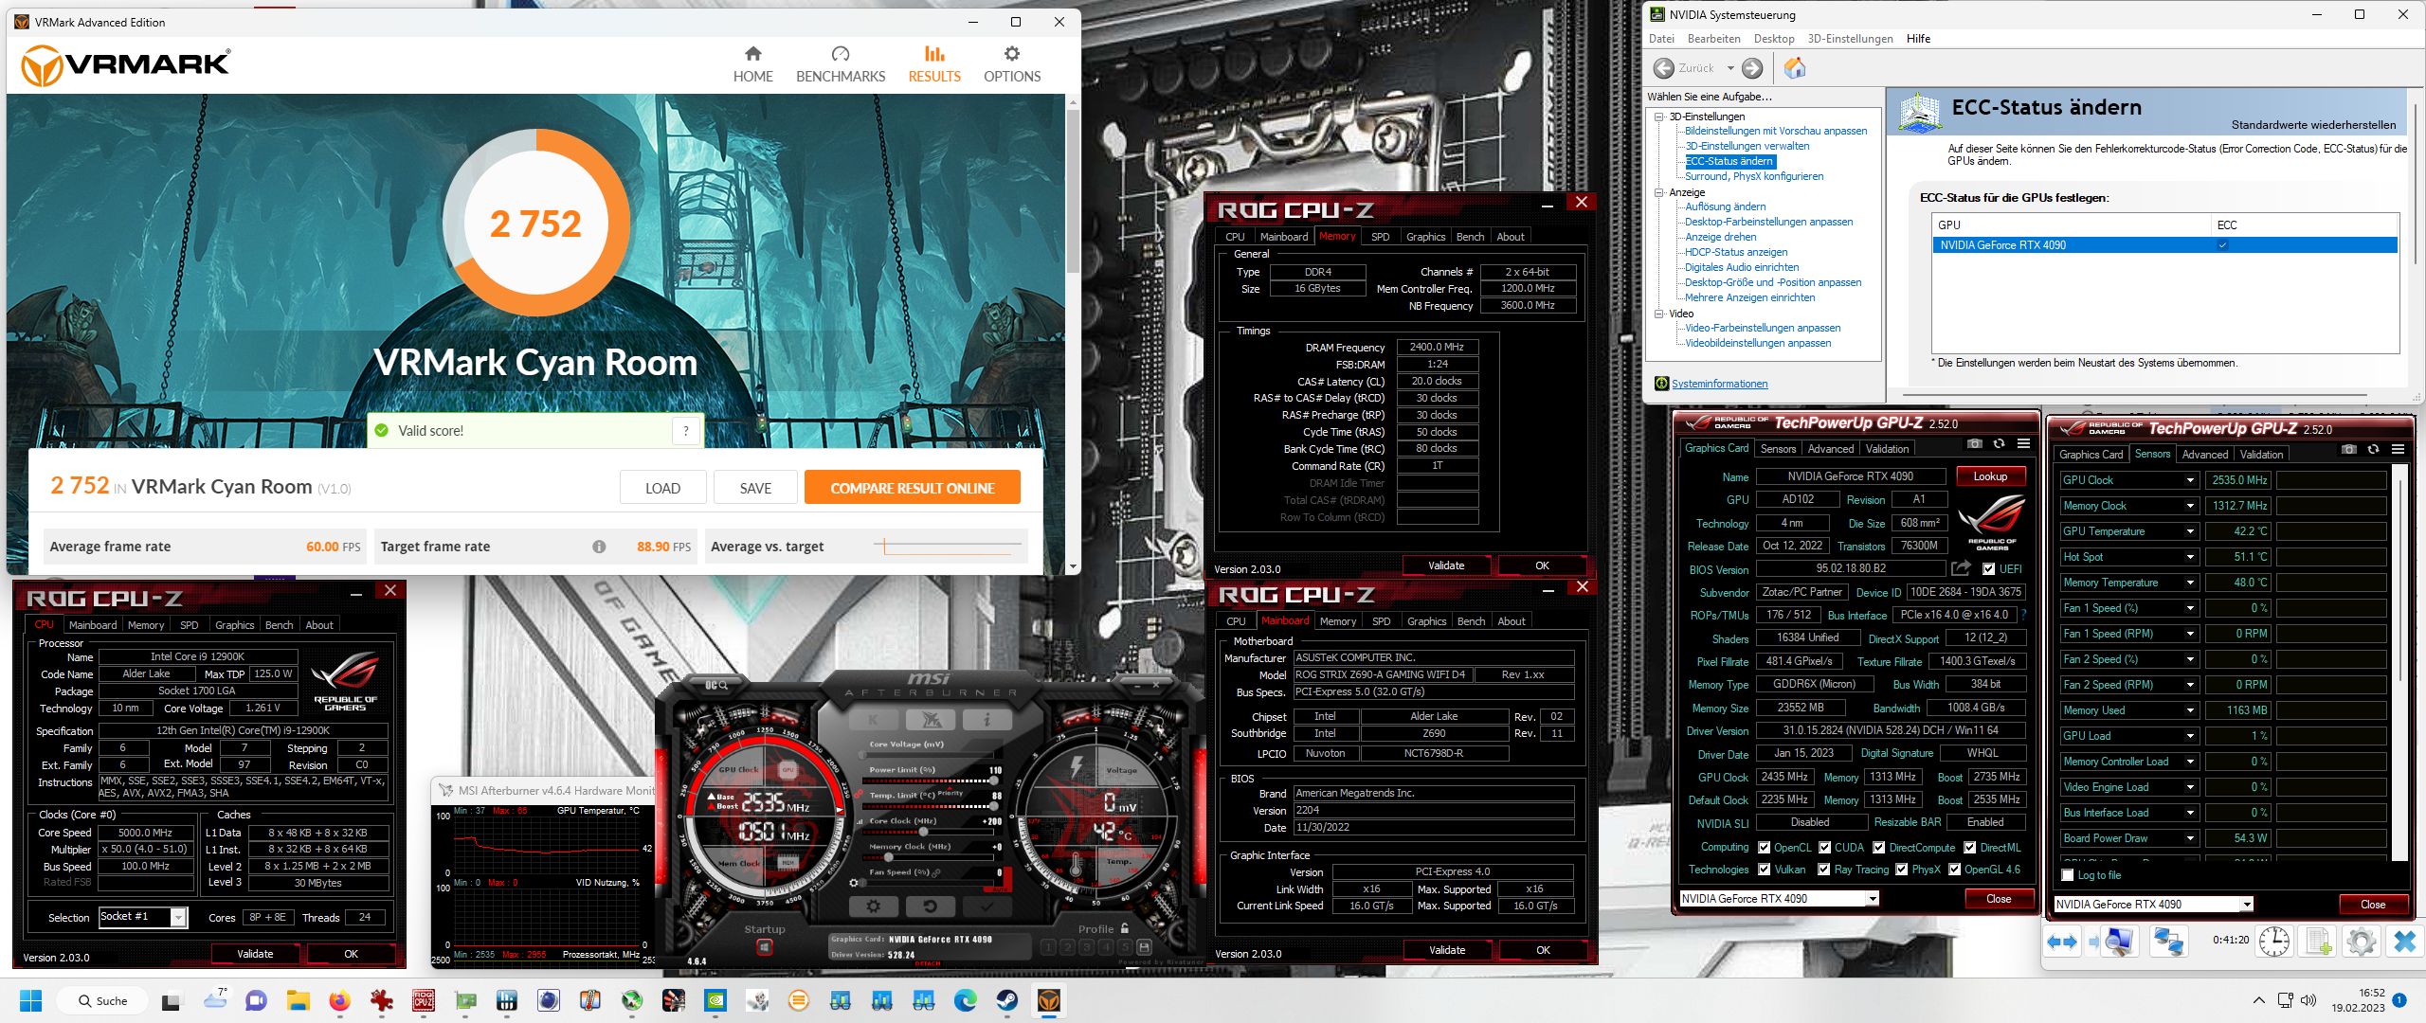The height and width of the screenshot is (1023, 2426).
Task: Click the Afterburner Power Limit slider handle
Action: 994,781
